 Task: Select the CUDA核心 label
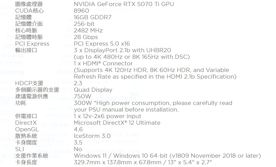pyautogui.click(x=30, y=11)
